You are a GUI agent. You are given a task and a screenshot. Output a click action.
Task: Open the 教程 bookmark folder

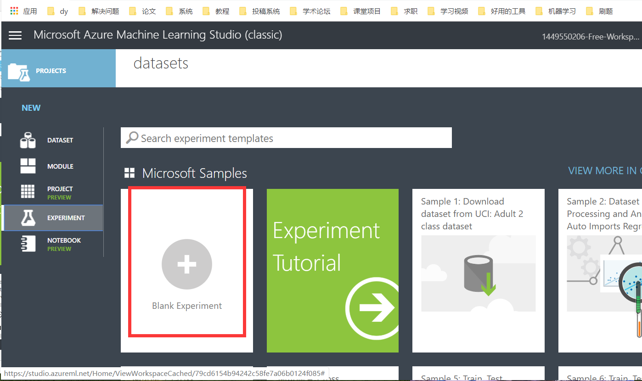[216, 11]
